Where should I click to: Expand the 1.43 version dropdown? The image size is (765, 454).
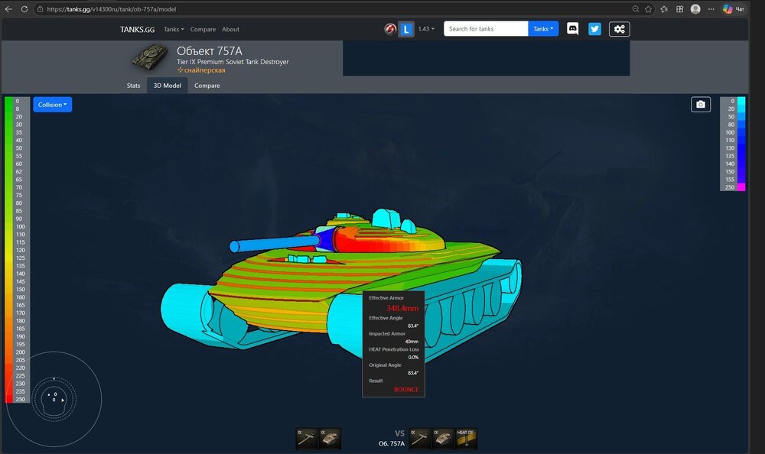(x=426, y=29)
